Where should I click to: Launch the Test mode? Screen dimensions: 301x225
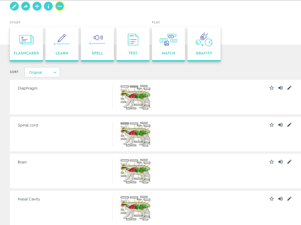[133, 44]
